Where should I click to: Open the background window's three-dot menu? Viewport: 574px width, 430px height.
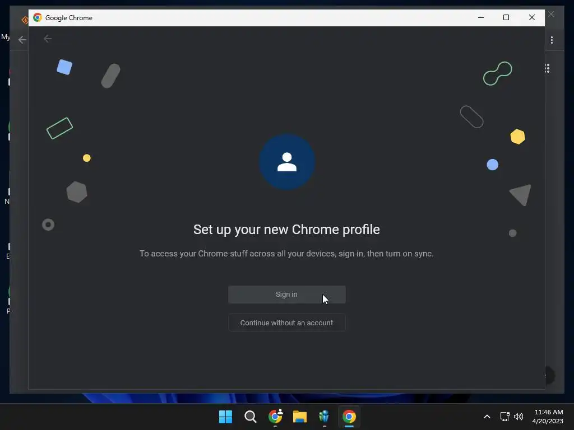tap(552, 40)
